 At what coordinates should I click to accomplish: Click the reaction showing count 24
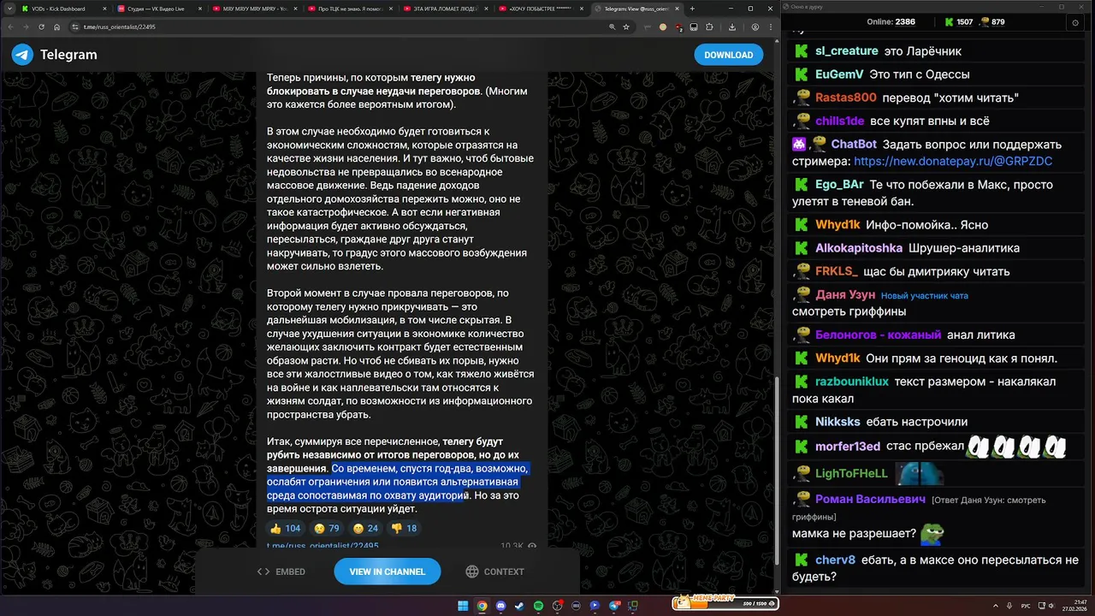point(365,528)
